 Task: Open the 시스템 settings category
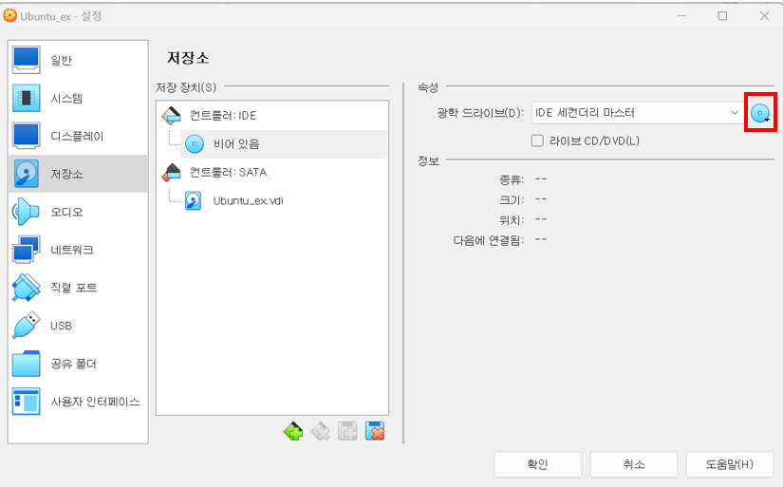pyautogui.click(x=78, y=99)
